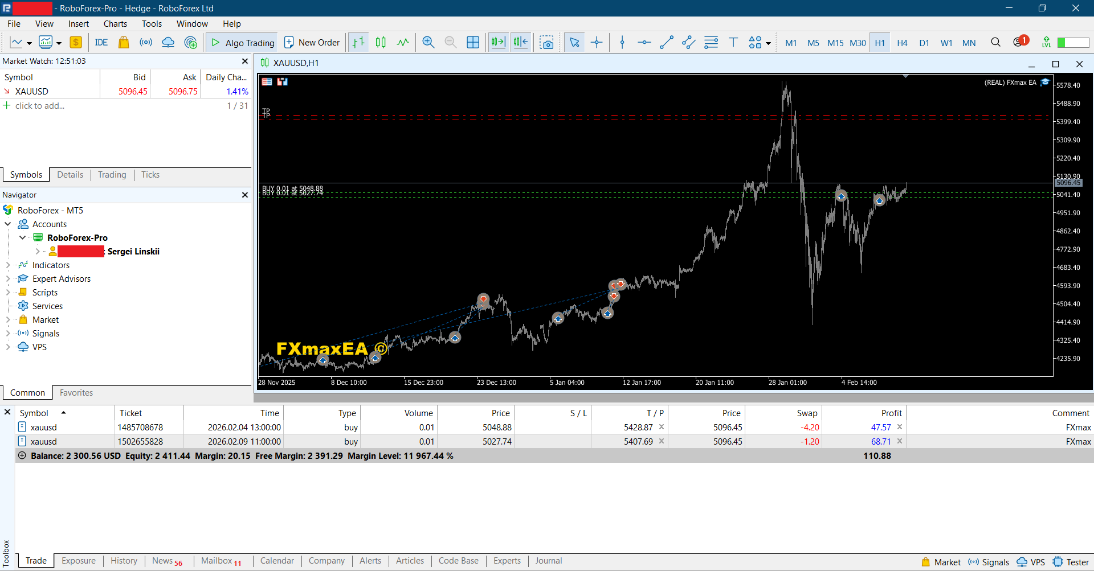Switch chart timeframe to H4
Image resolution: width=1094 pixels, height=571 pixels.
902,43
